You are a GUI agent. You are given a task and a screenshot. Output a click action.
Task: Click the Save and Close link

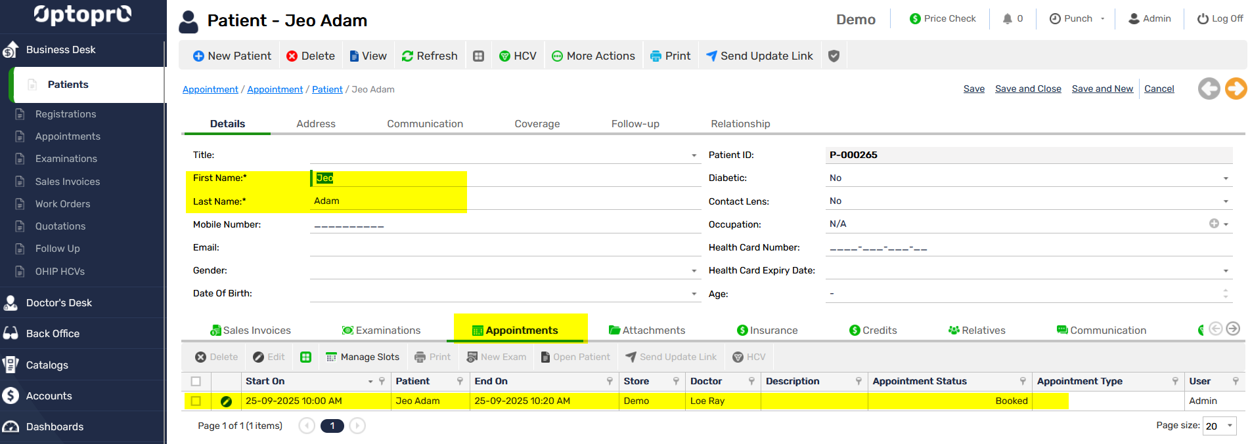tap(1027, 89)
